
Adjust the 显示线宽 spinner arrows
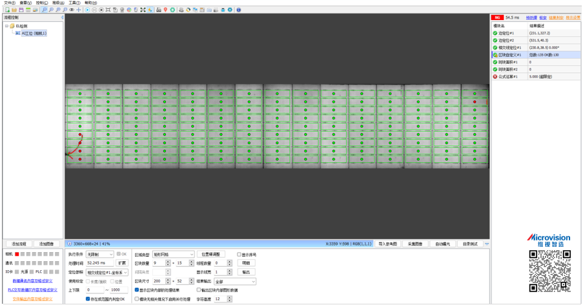click(229, 272)
